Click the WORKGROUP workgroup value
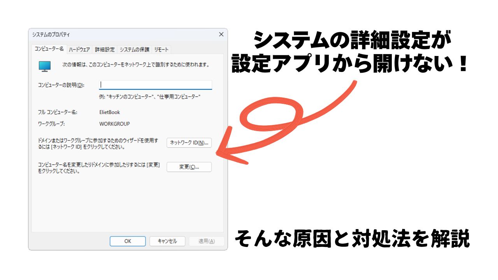 click(115, 124)
